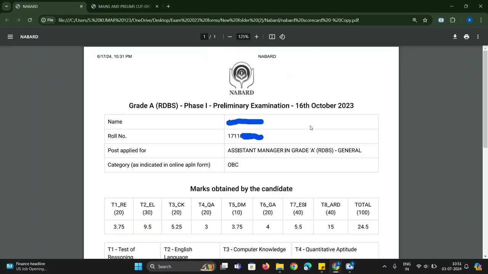488x274 pixels.
Task: Click the screen capture extension icon
Action: pos(441,20)
